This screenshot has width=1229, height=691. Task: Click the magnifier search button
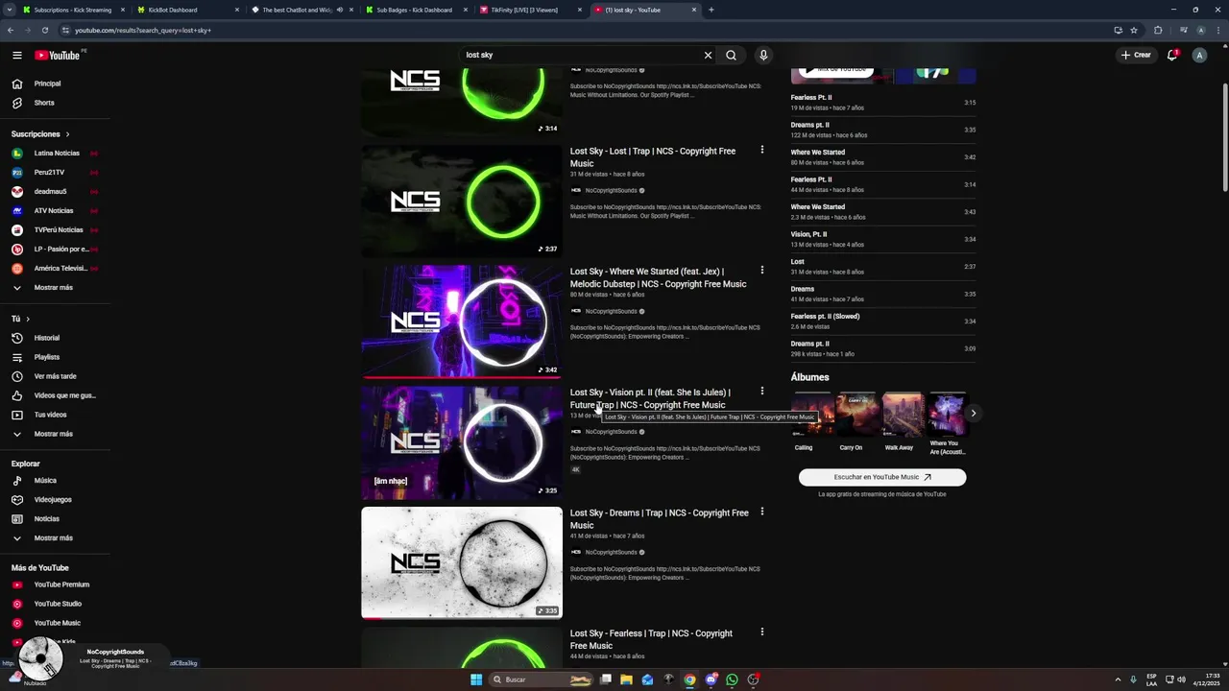click(731, 55)
